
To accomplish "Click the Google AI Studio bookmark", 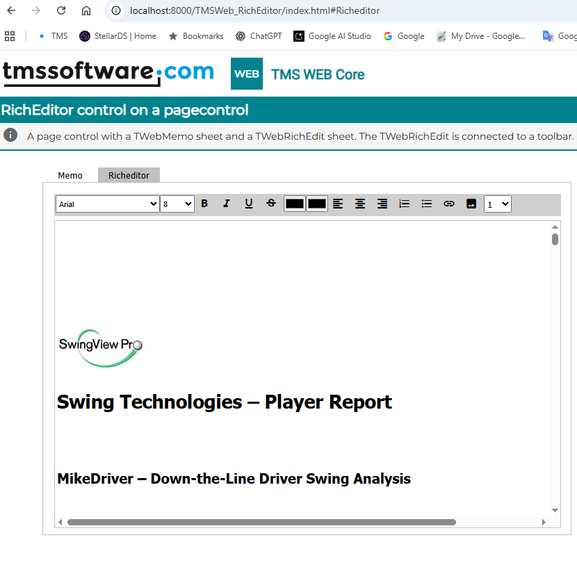I will (332, 36).
